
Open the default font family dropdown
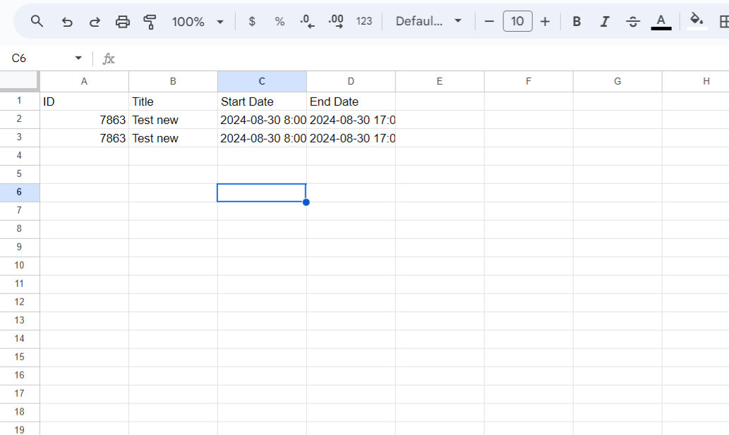pos(428,21)
